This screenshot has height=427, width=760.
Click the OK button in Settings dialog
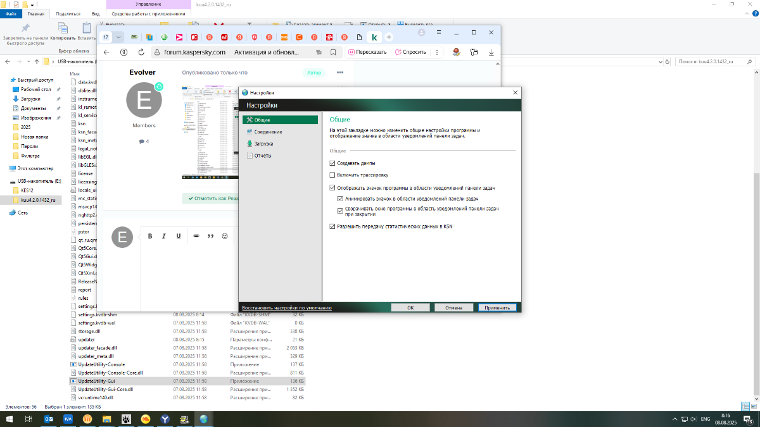(x=410, y=307)
